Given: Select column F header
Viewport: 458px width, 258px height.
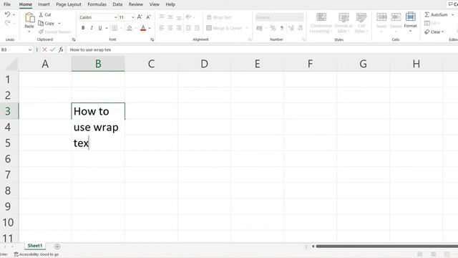Looking at the screenshot, I should [310, 64].
